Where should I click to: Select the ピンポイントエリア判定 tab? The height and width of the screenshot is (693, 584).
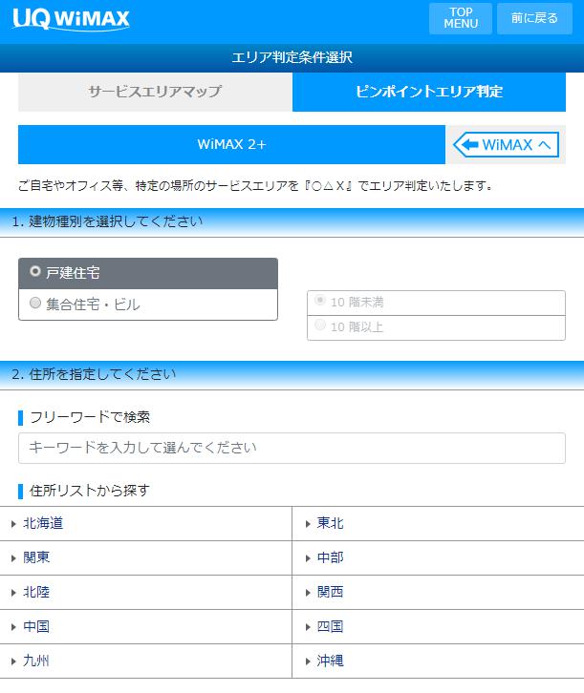(x=429, y=92)
